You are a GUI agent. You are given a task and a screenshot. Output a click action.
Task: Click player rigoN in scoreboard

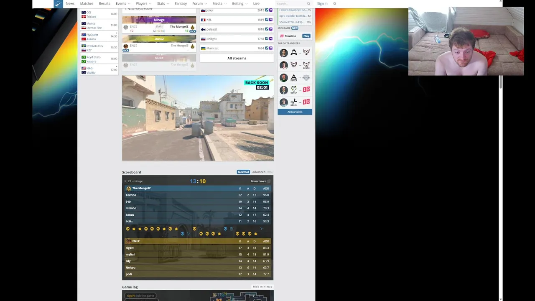[x=130, y=248]
